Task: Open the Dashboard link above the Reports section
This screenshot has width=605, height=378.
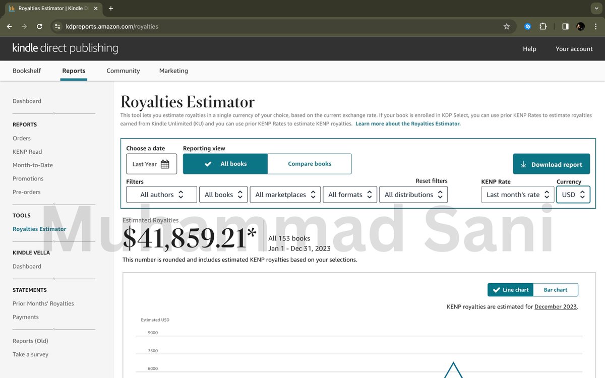Action: pyautogui.click(x=27, y=101)
